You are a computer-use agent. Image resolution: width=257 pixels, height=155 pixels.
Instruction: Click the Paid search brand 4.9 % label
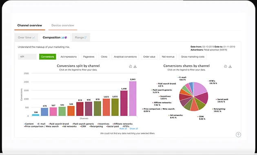pos(166,85)
